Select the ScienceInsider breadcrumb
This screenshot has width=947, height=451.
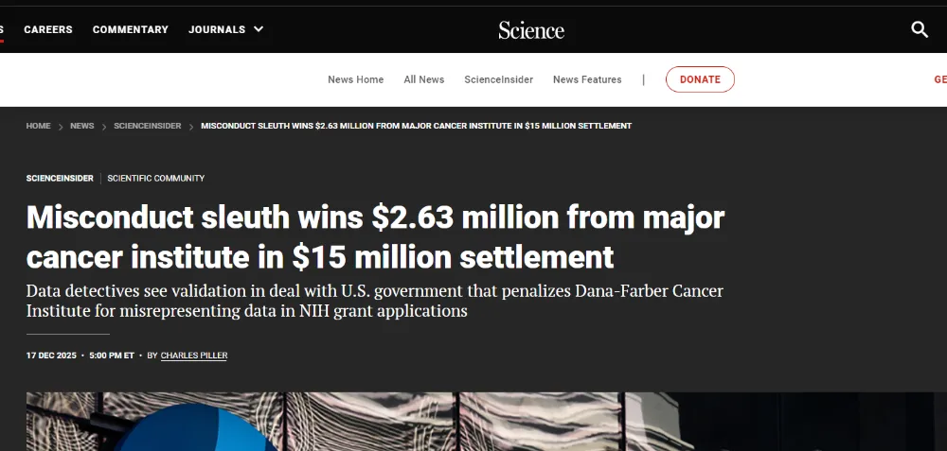click(148, 126)
